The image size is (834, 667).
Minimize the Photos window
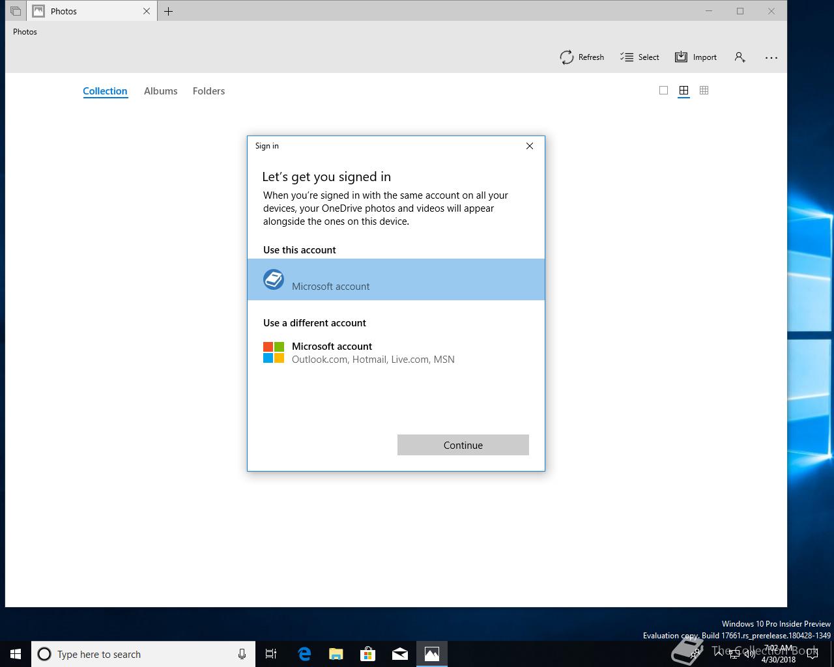709,11
